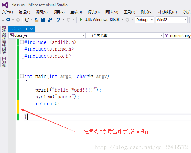Click the new project icon

(x=27, y=19)
